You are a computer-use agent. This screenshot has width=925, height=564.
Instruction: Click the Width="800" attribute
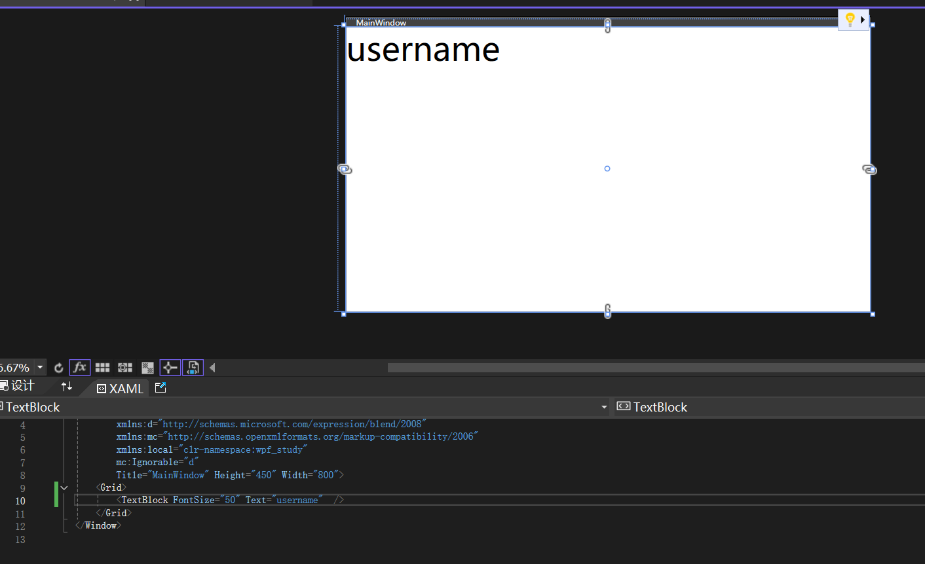pyautogui.click(x=310, y=475)
